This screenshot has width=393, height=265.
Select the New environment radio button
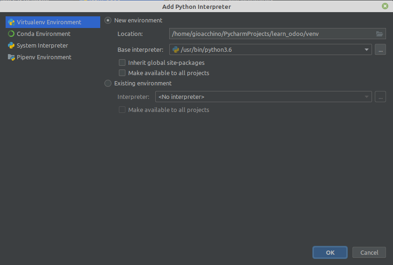108,21
